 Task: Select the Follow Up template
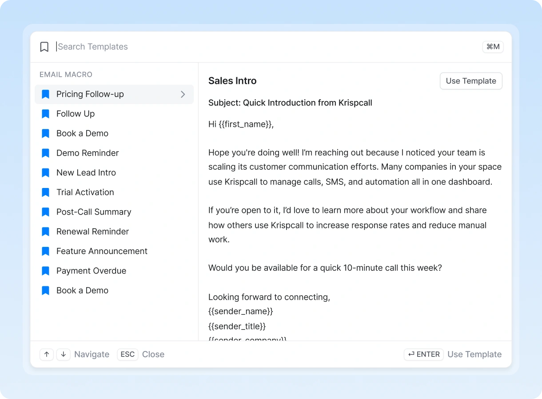76,114
